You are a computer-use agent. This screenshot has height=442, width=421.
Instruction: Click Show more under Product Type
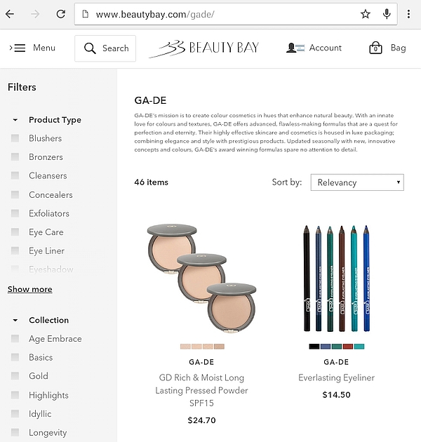(x=29, y=289)
